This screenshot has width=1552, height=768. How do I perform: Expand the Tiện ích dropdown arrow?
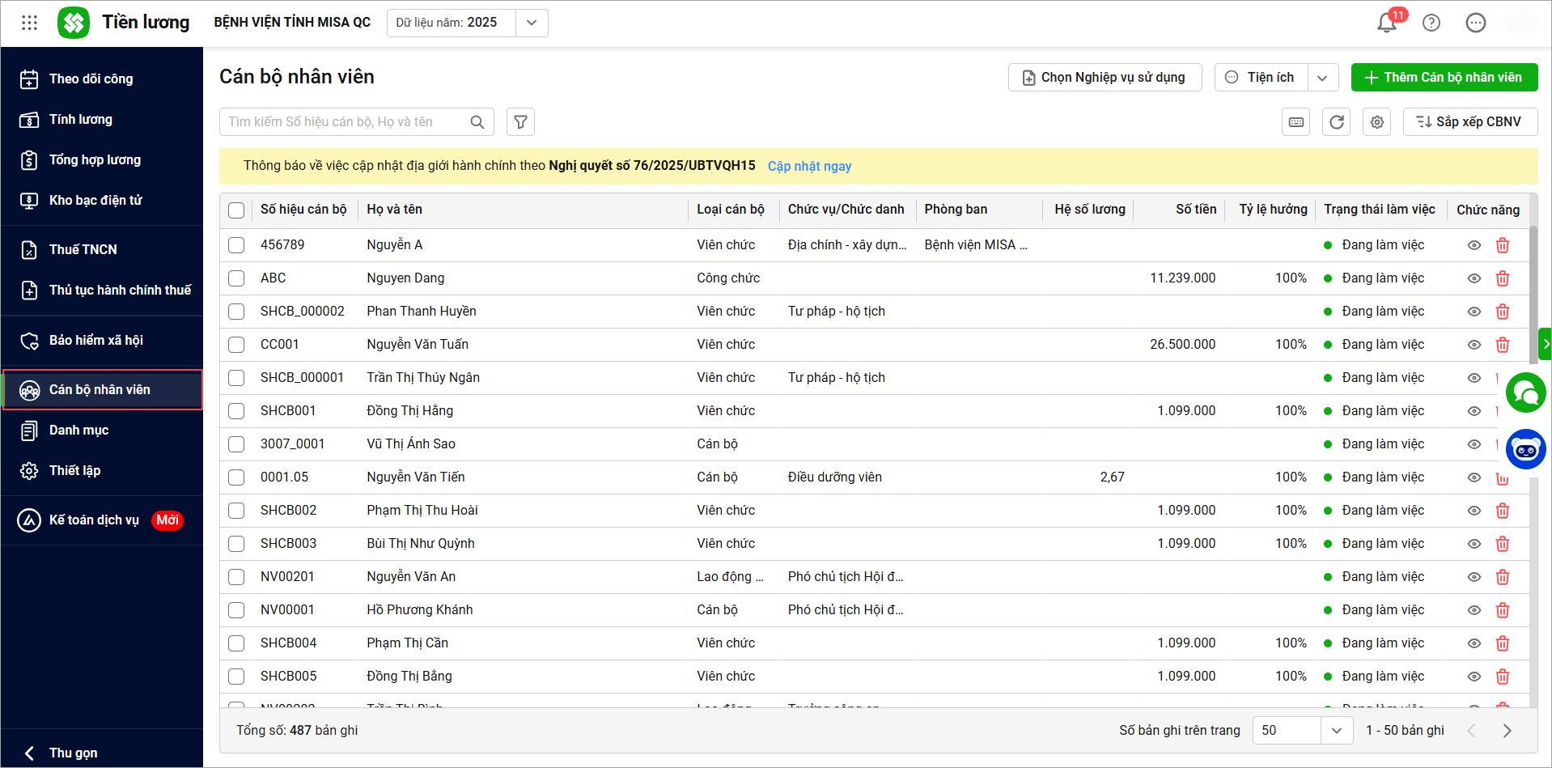point(1322,78)
